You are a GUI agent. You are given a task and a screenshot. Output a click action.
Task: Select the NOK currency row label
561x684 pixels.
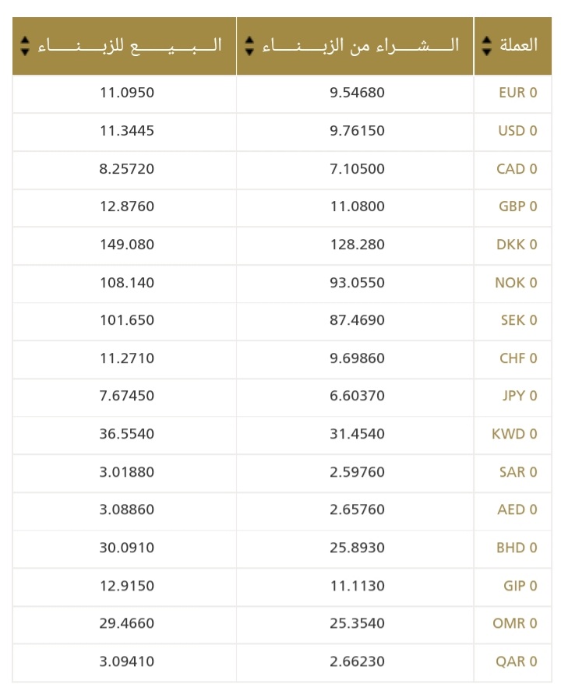pos(516,283)
